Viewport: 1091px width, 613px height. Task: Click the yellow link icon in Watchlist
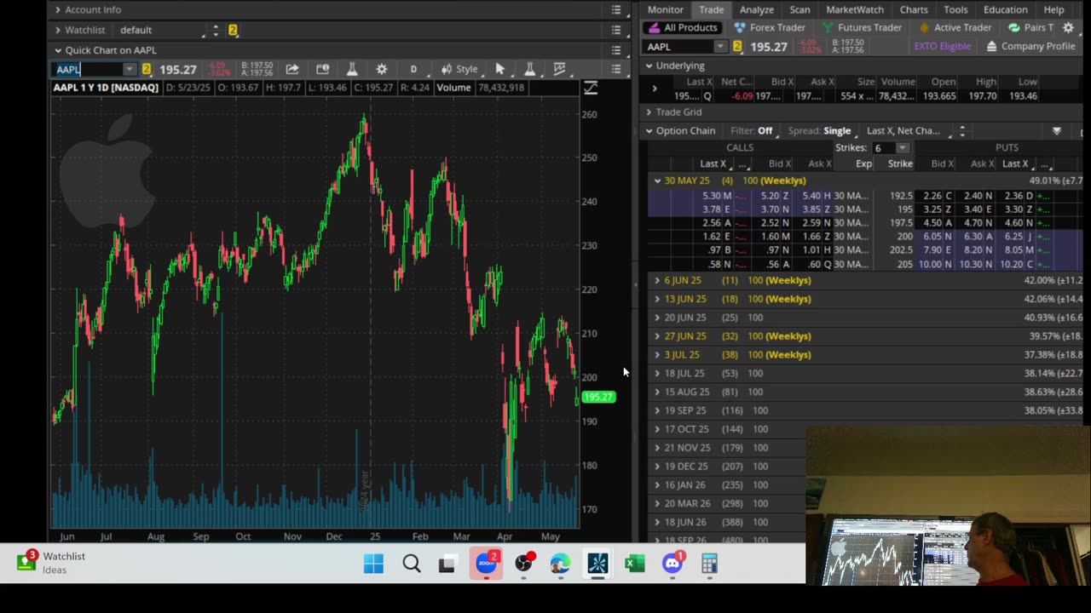[232, 30]
